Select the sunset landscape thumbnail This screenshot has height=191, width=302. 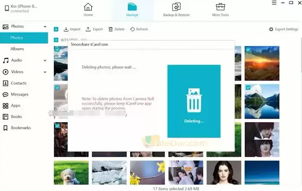[262, 63]
